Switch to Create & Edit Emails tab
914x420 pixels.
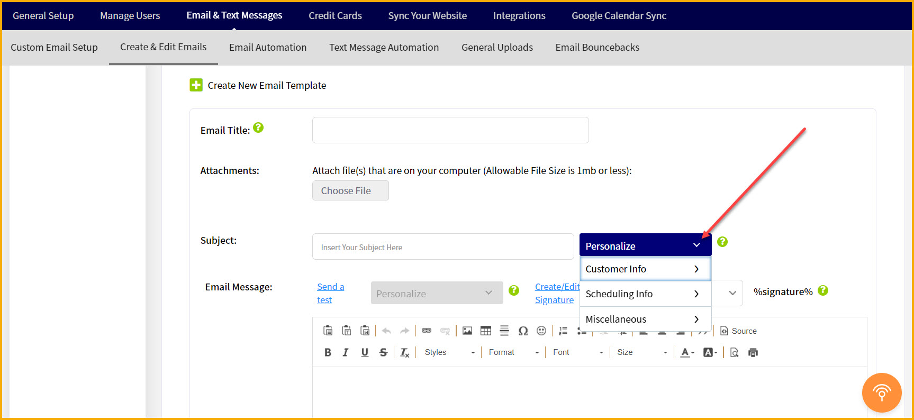tap(164, 47)
